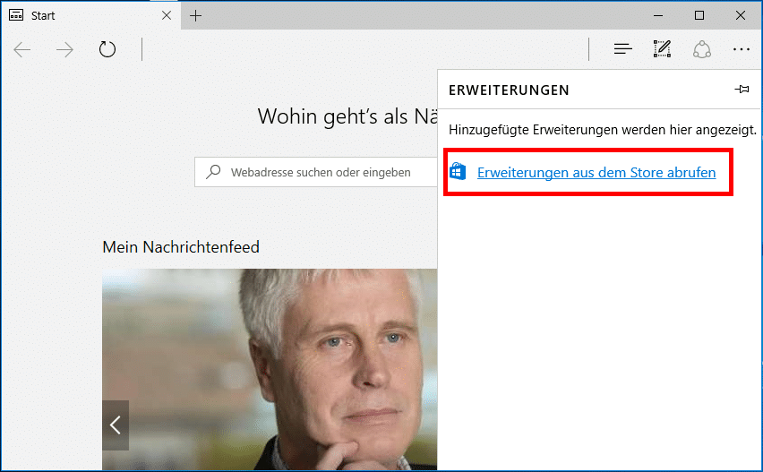The image size is (763, 472).
Task: Open the Web Note pen icon
Action: [x=662, y=49]
